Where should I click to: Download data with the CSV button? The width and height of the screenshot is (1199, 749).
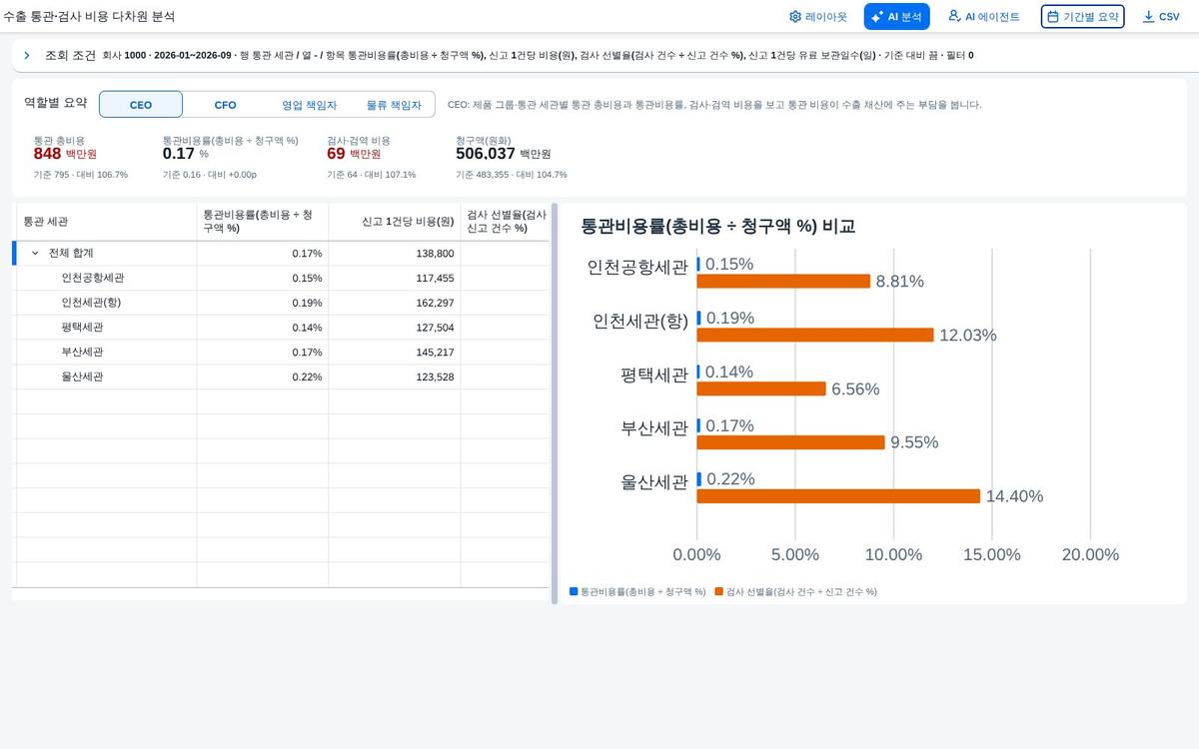(x=1160, y=17)
